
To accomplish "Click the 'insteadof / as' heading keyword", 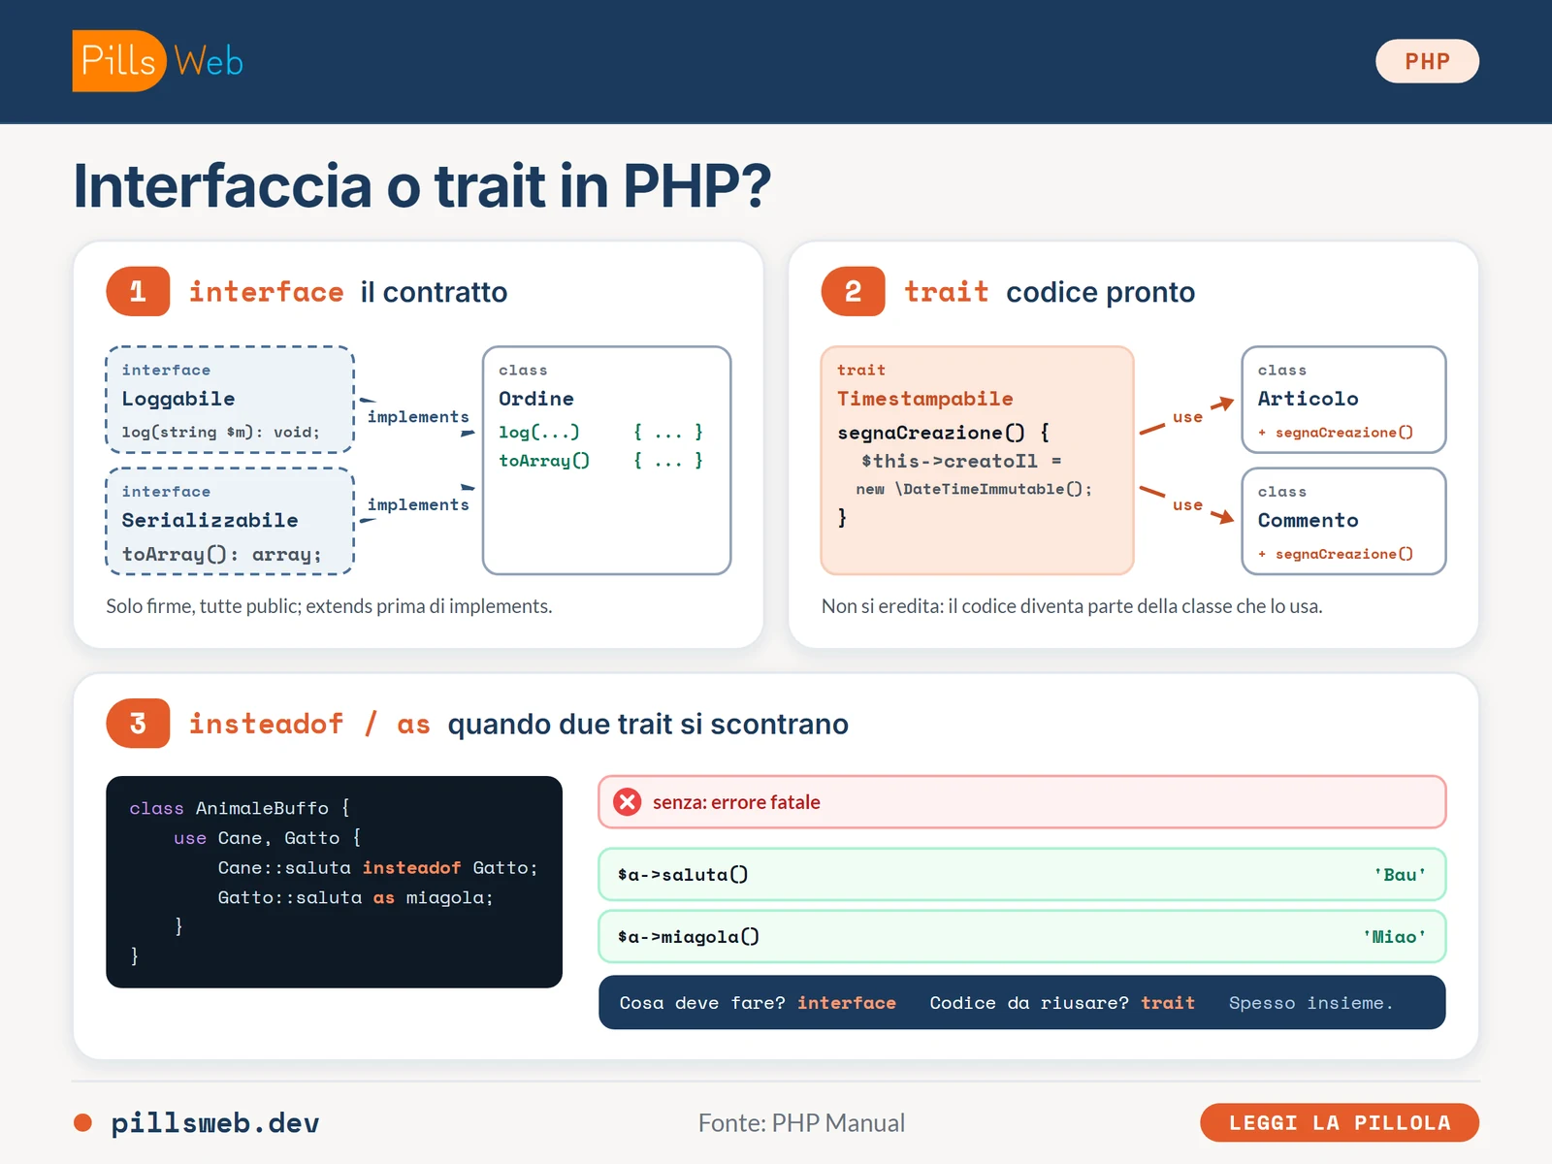I will click(x=309, y=724).
